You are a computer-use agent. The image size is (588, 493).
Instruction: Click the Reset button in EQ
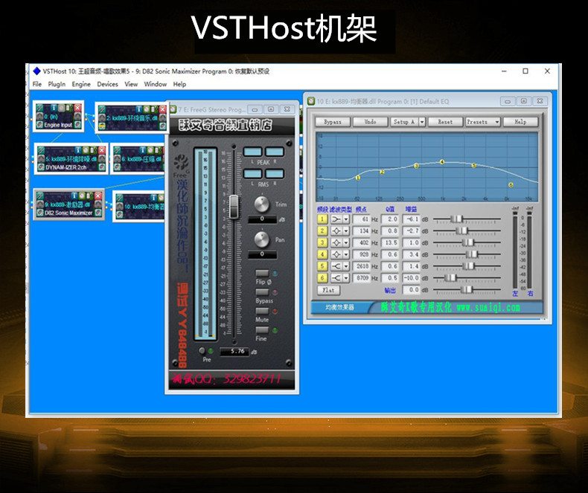[445, 122]
